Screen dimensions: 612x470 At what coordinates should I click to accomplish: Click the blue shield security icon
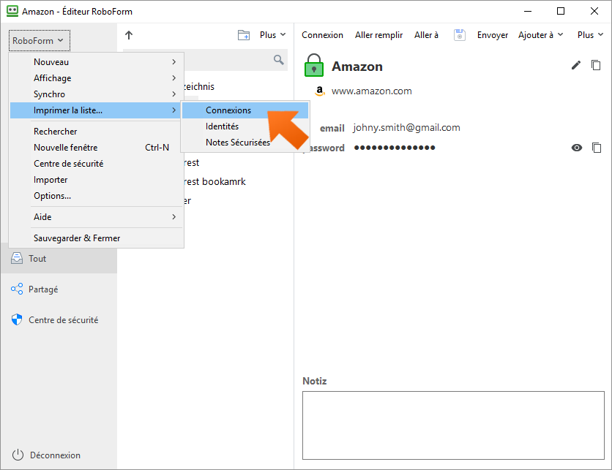pos(17,319)
